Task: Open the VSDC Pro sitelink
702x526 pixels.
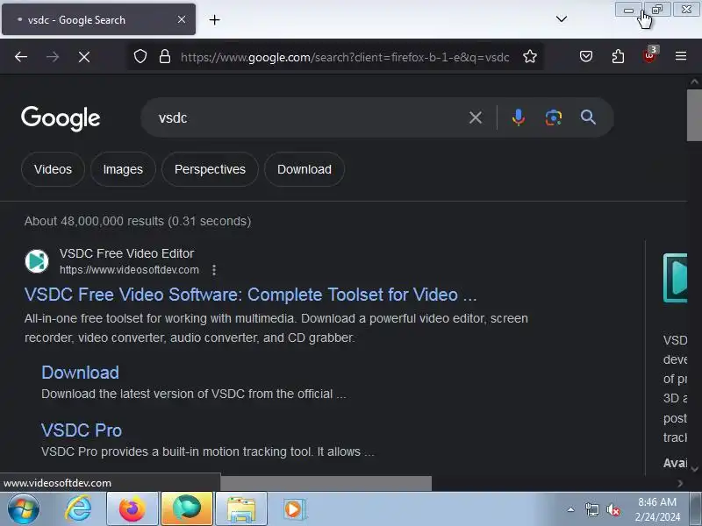Action: 82,430
